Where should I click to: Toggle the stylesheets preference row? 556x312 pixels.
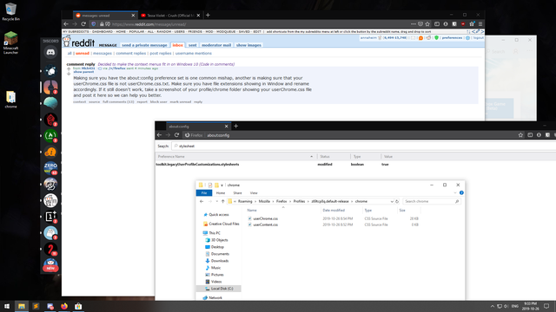tap(355, 164)
